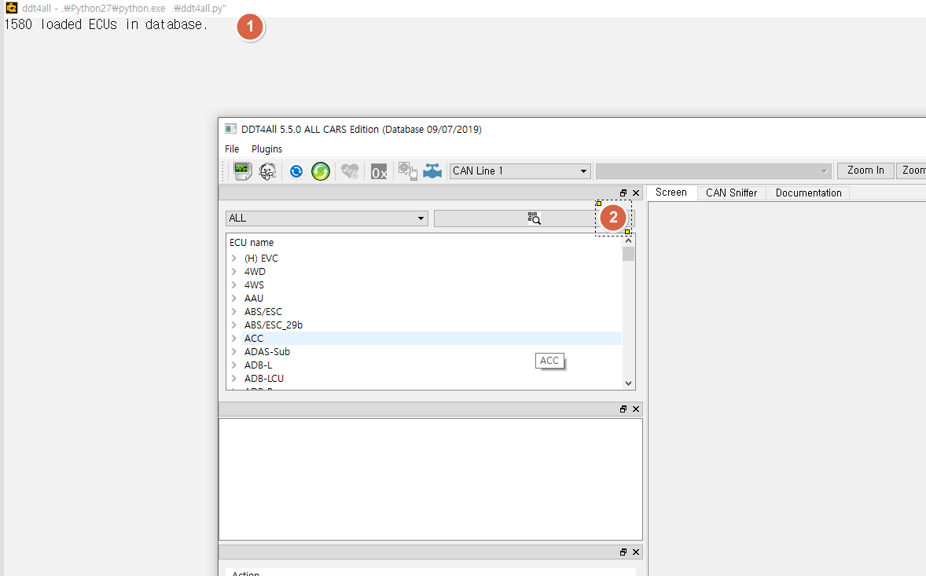This screenshot has width=926, height=576.
Task: Switch to the CAN Sniffer tab
Action: [731, 193]
